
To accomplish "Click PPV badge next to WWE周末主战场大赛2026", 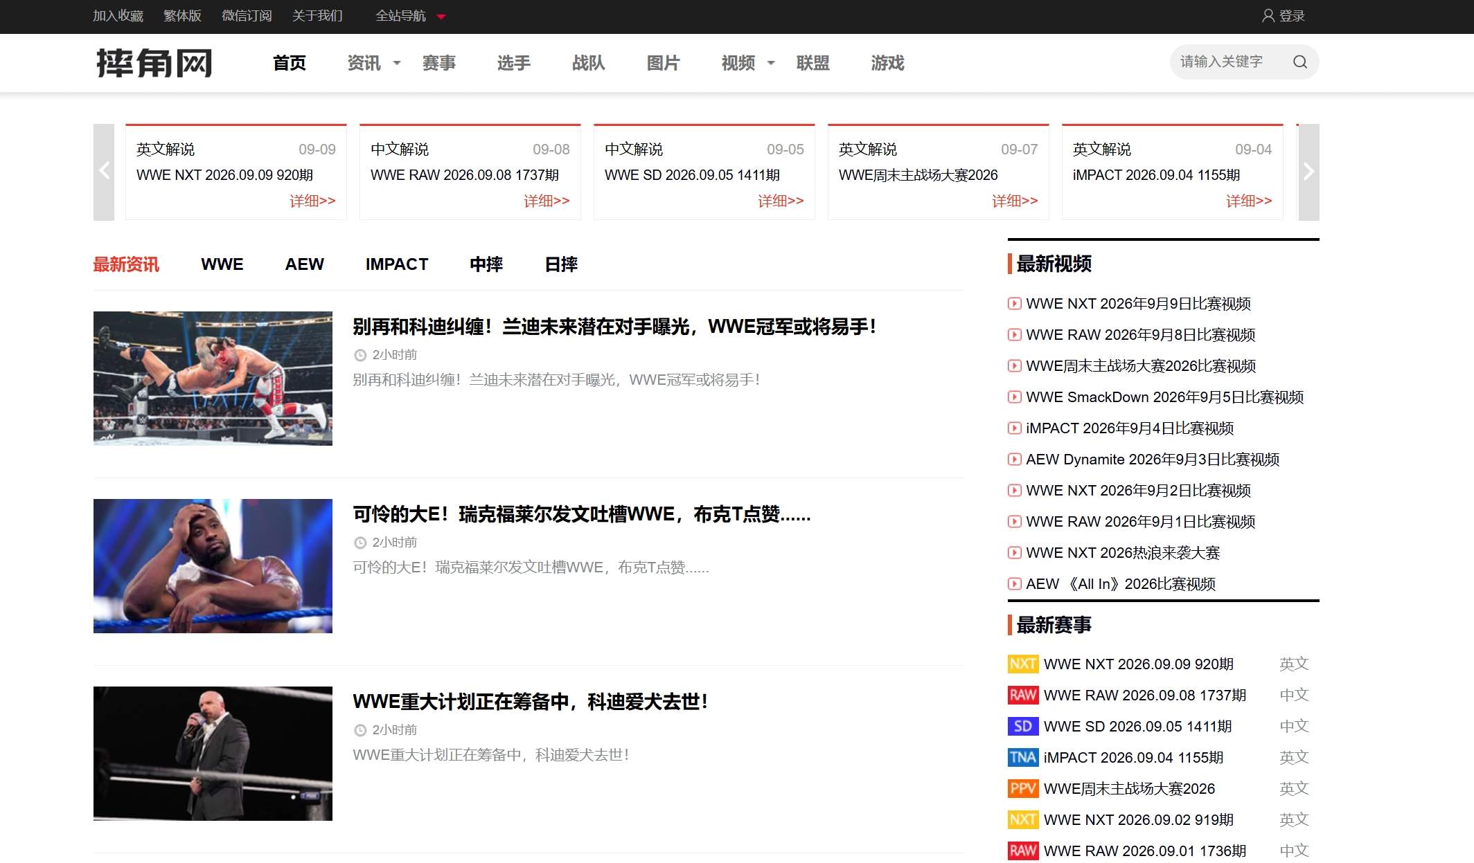I will point(1023,789).
